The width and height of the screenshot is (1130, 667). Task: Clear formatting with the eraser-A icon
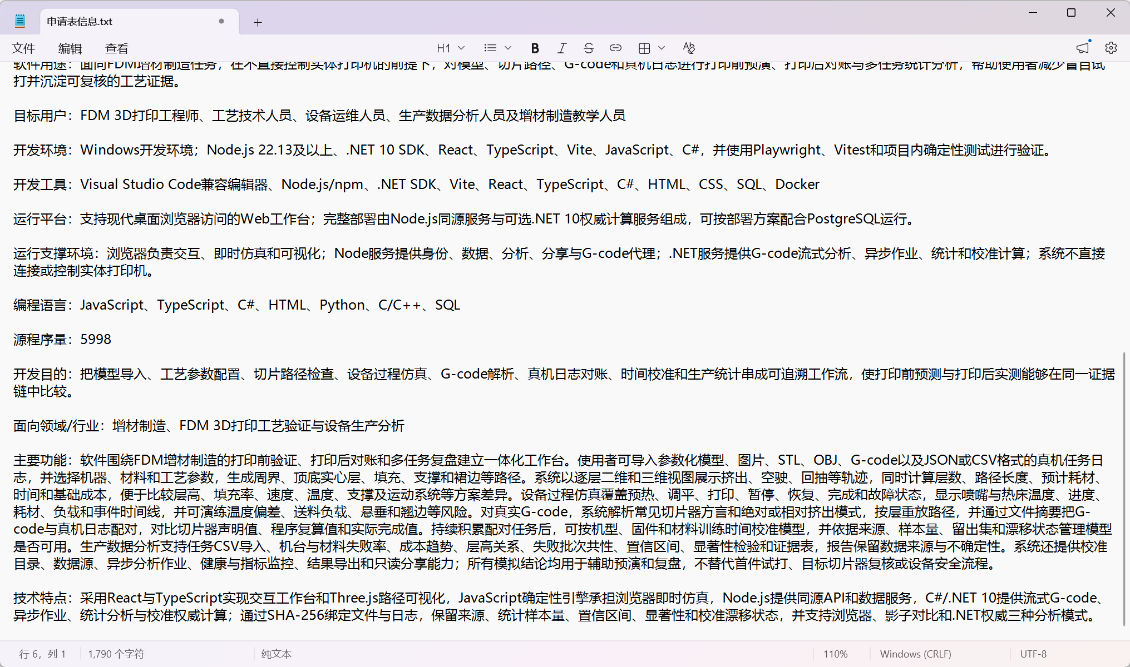tap(689, 48)
